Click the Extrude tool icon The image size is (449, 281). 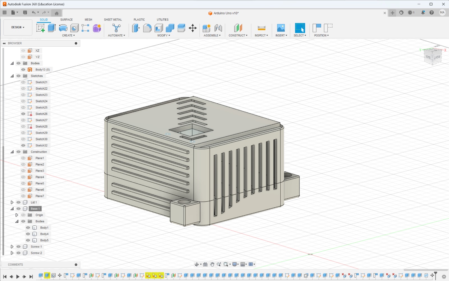(x=52, y=28)
